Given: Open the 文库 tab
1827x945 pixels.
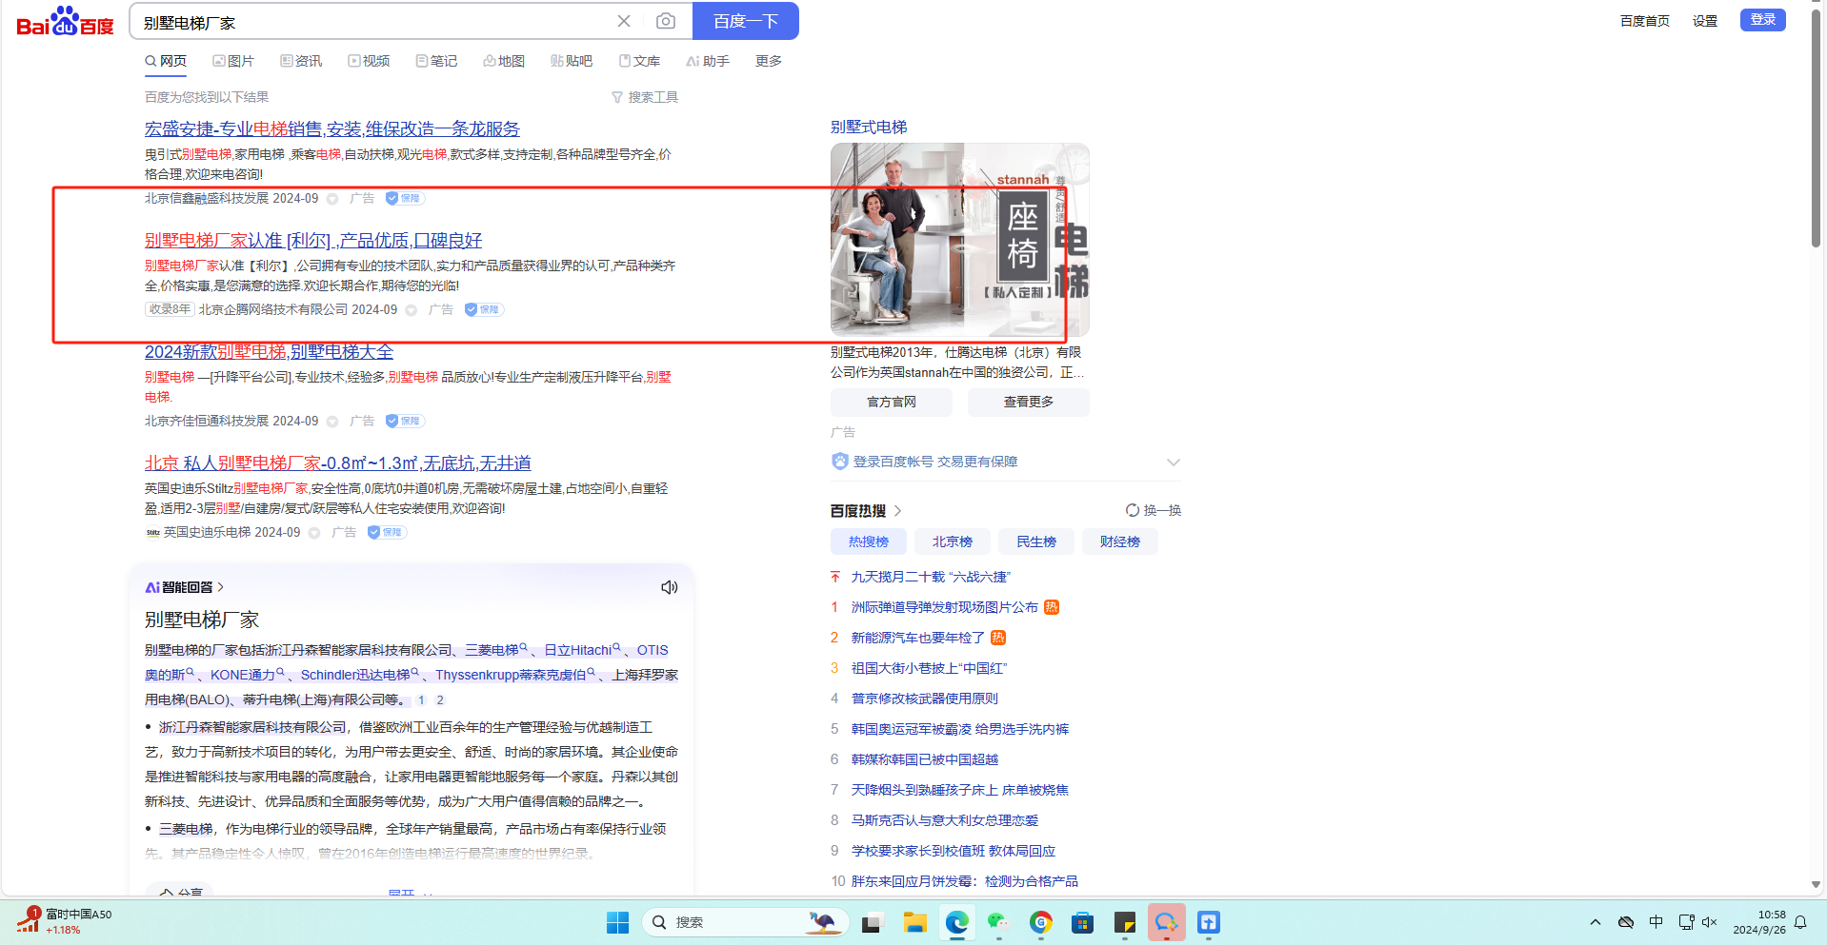Looking at the screenshot, I should coord(639,61).
